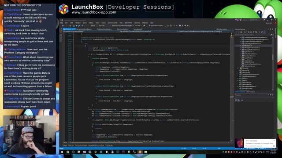Select OptionsForm.cs in Solution Explorer
The height and width of the screenshot is (158, 282).
[249, 52]
